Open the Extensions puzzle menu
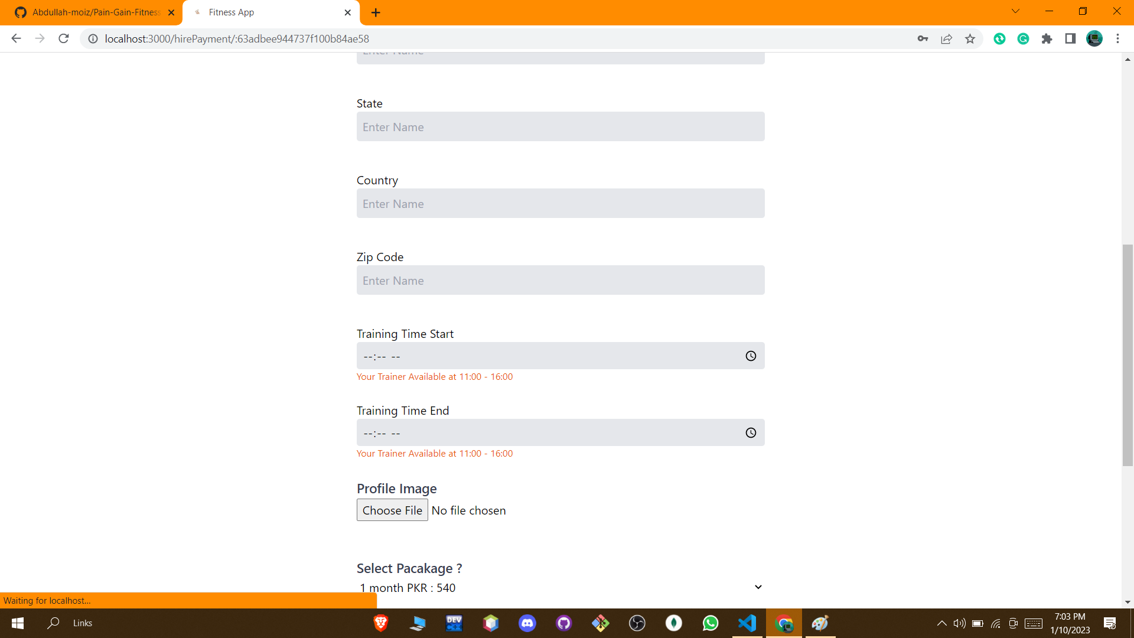1134x638 pixels. [1047, 39]
